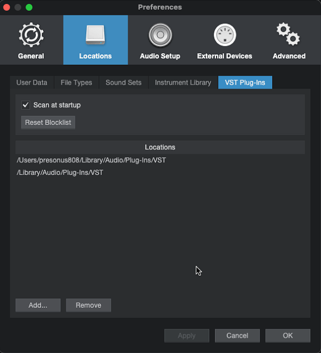Switch to the File Types tab
Screen dimensions: 321x353
pos(76,83)
